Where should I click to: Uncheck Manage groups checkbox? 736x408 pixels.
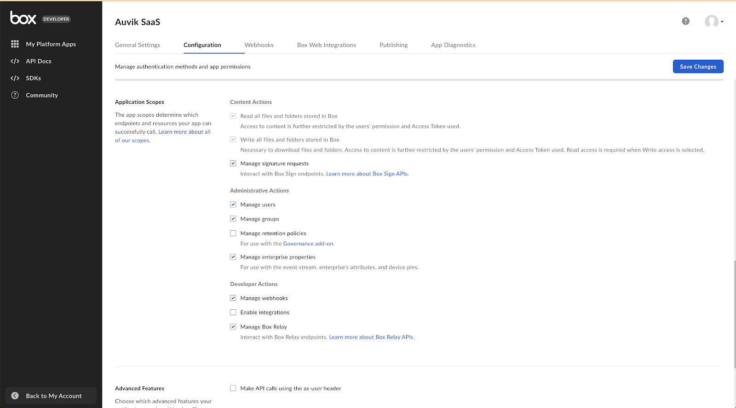[233, 219]
